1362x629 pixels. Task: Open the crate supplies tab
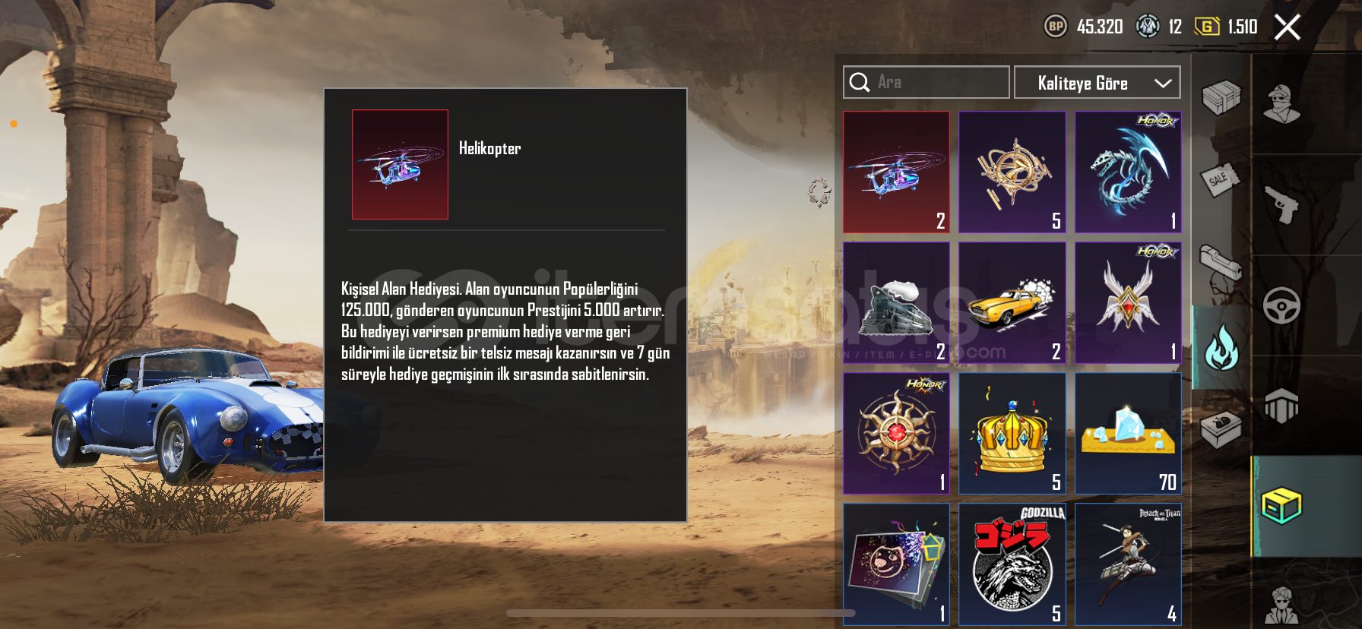coord(1221,98)
